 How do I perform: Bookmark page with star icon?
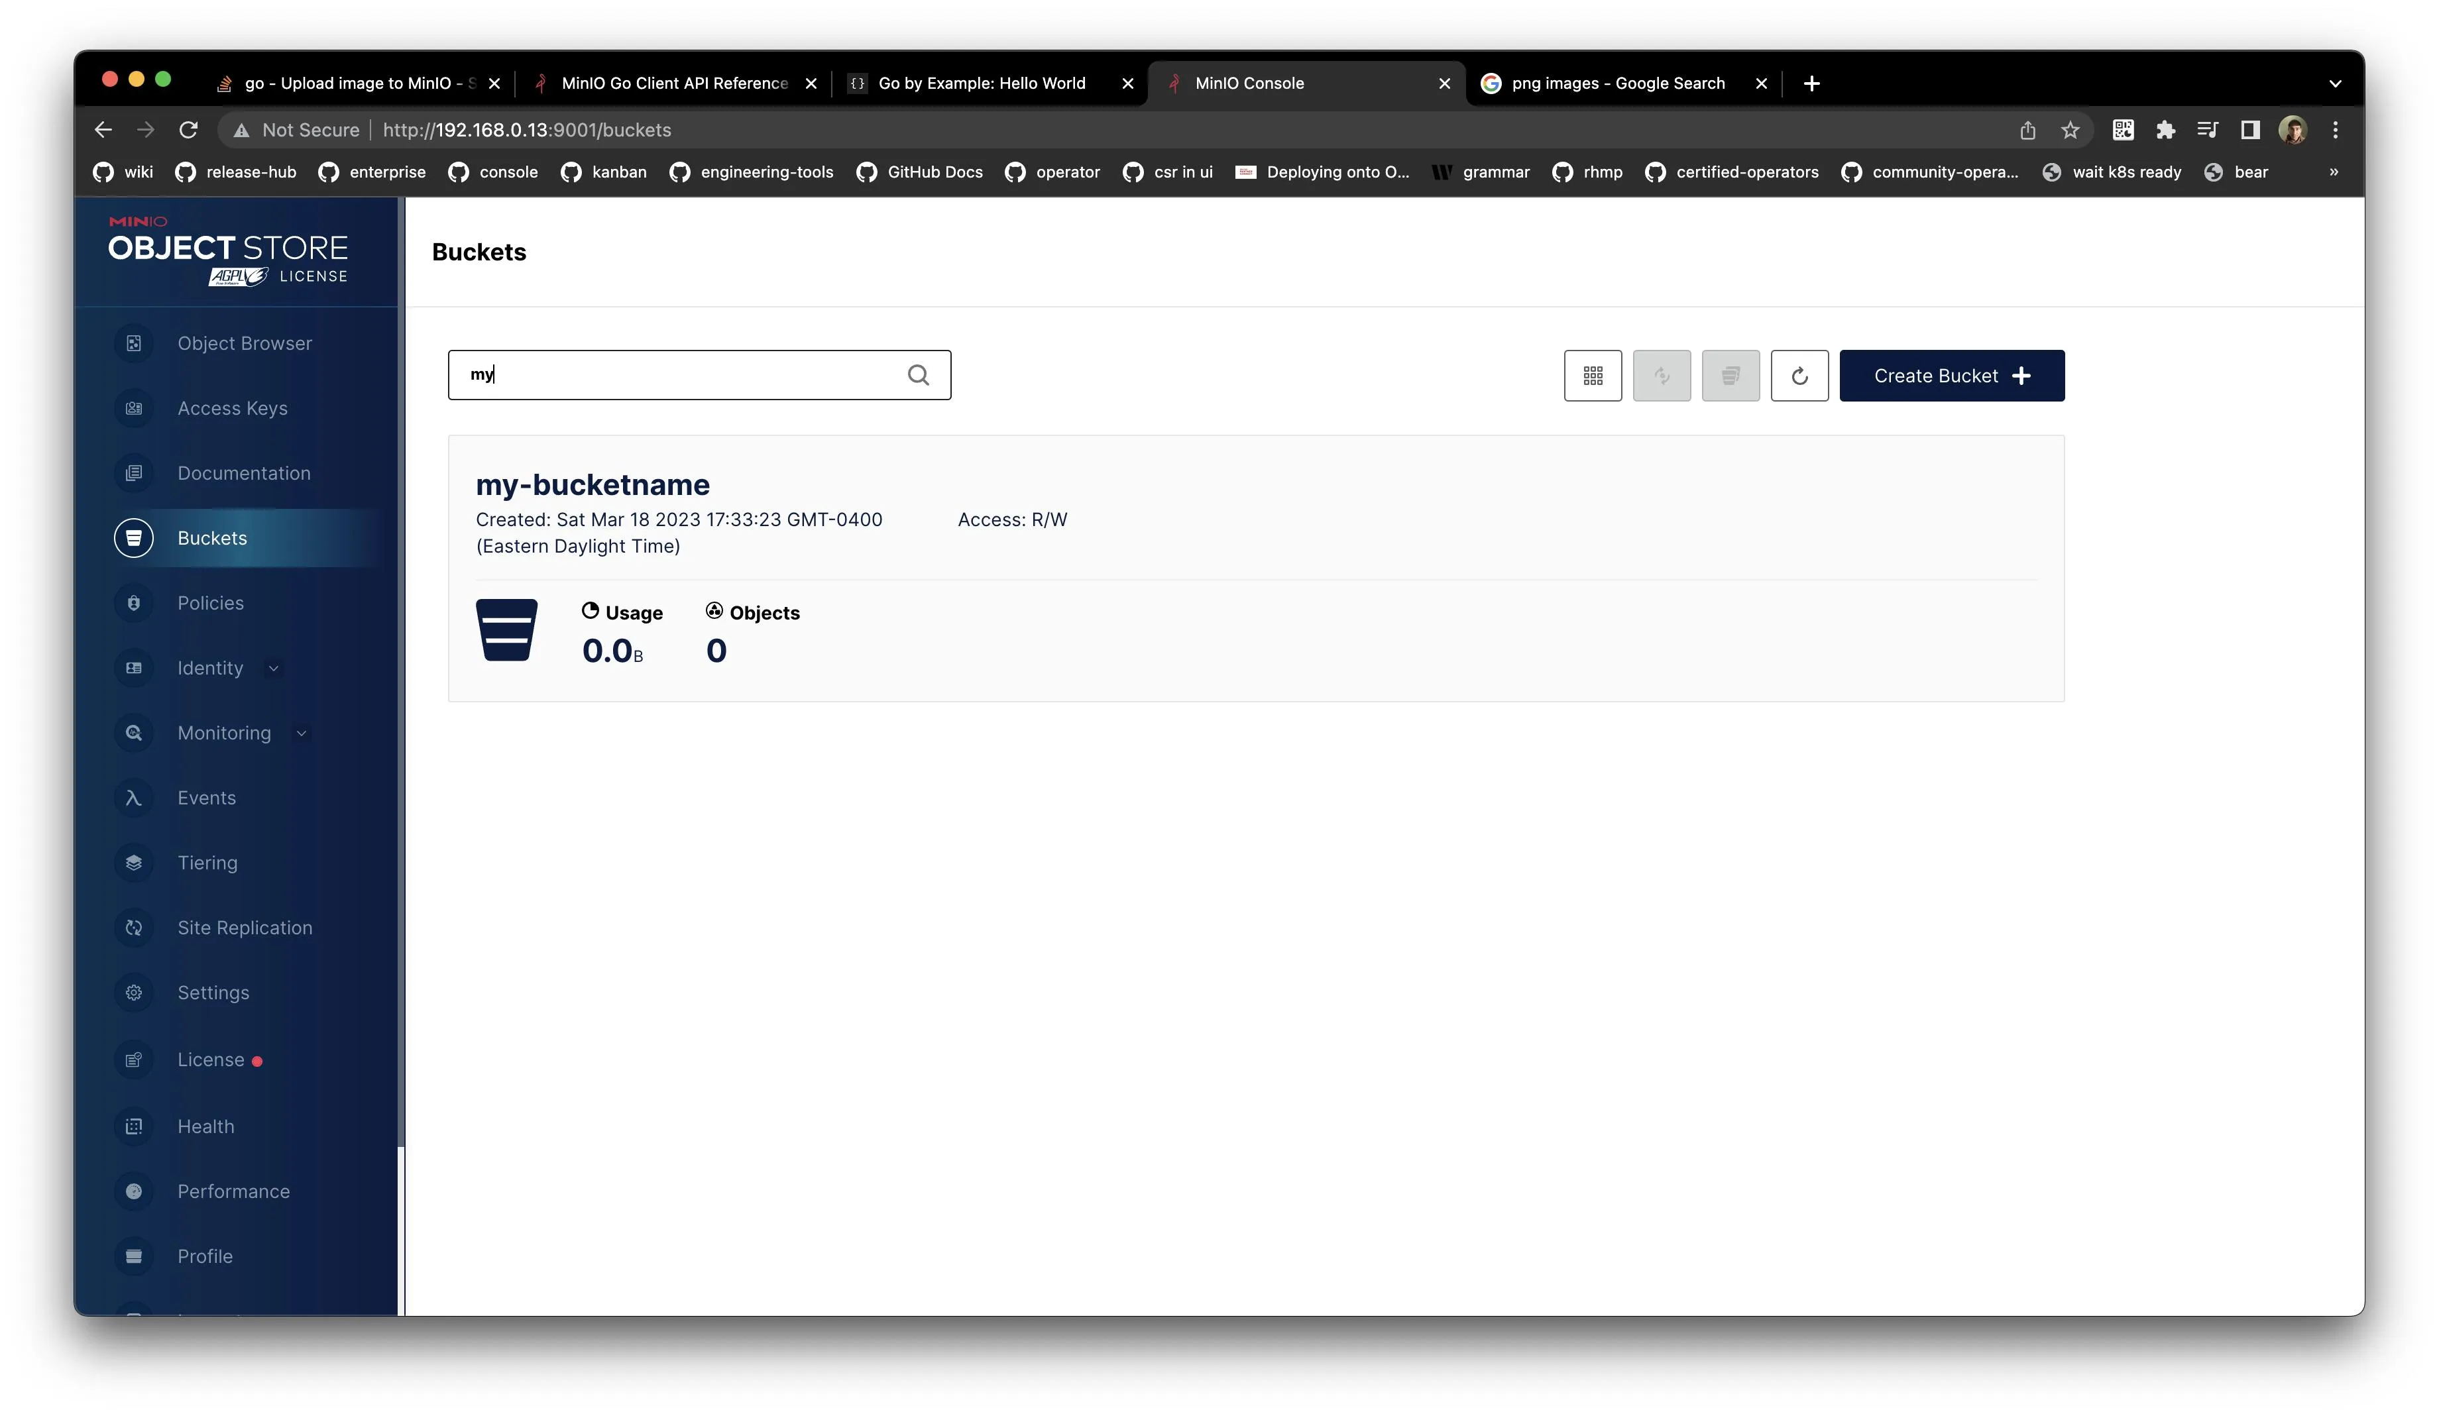pyautogui.click(x=2069, y=130)
